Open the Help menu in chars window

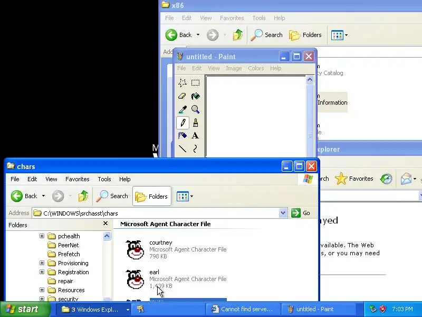124,179
